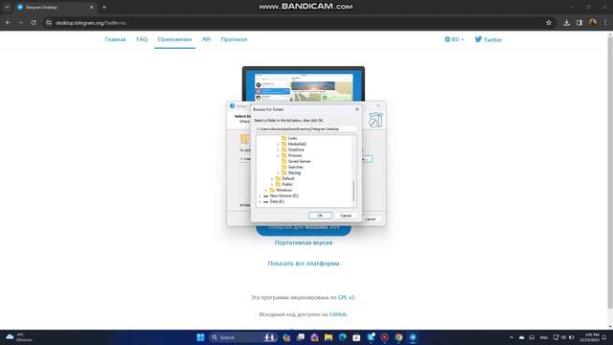Confirm folder choice with OK button
This screenshot has height=345, width=613.
[x=320, y=216]
